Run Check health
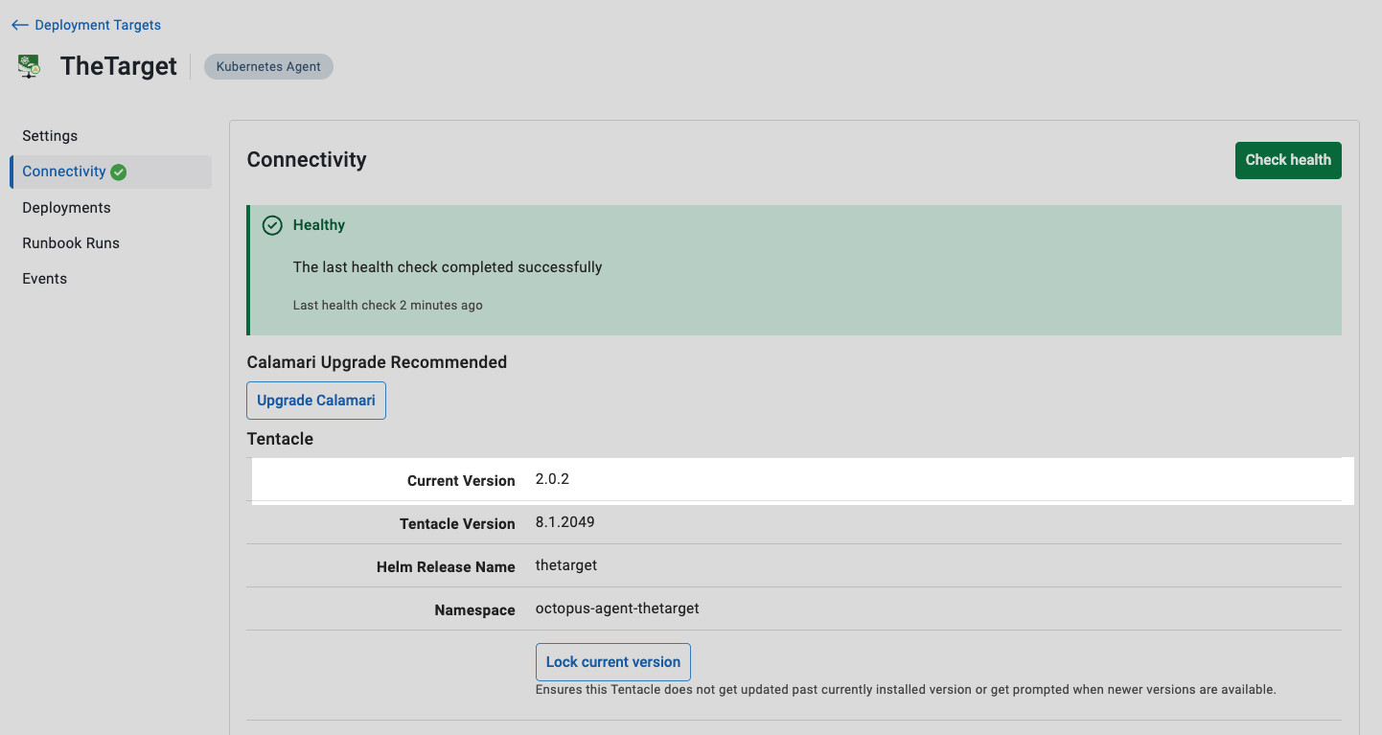The width and height of the screenshot is (1382, 735). [x=1288, y=160]
